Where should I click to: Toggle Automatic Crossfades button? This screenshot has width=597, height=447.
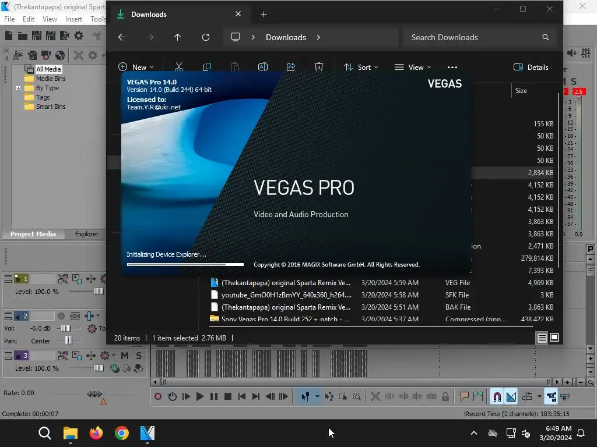click(511, 397)
